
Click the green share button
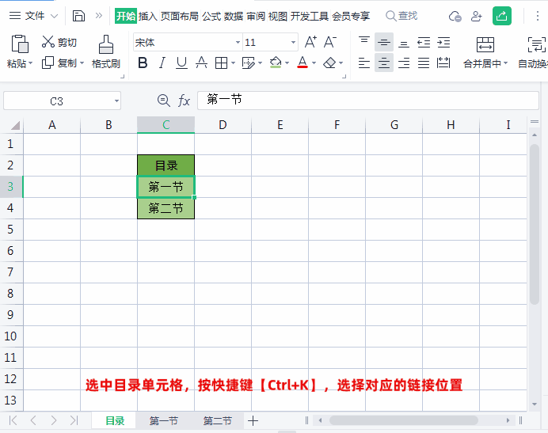(502, 16)
